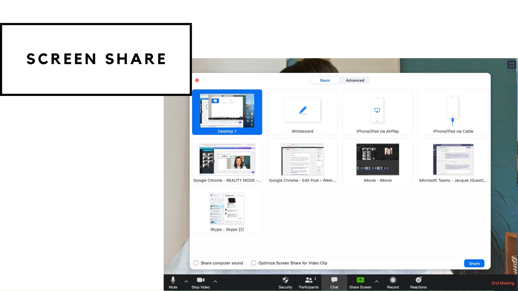Click End Meeting
The width and height of the screenshot is (518, 291).
pos(503,283)
